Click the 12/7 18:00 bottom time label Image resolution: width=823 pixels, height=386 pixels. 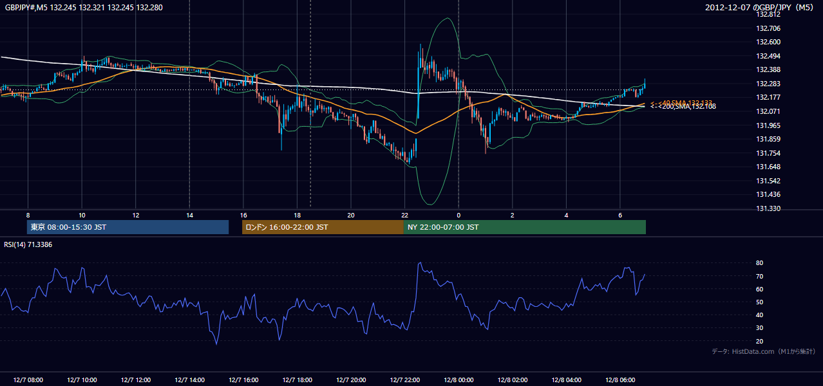click(297, 380)
